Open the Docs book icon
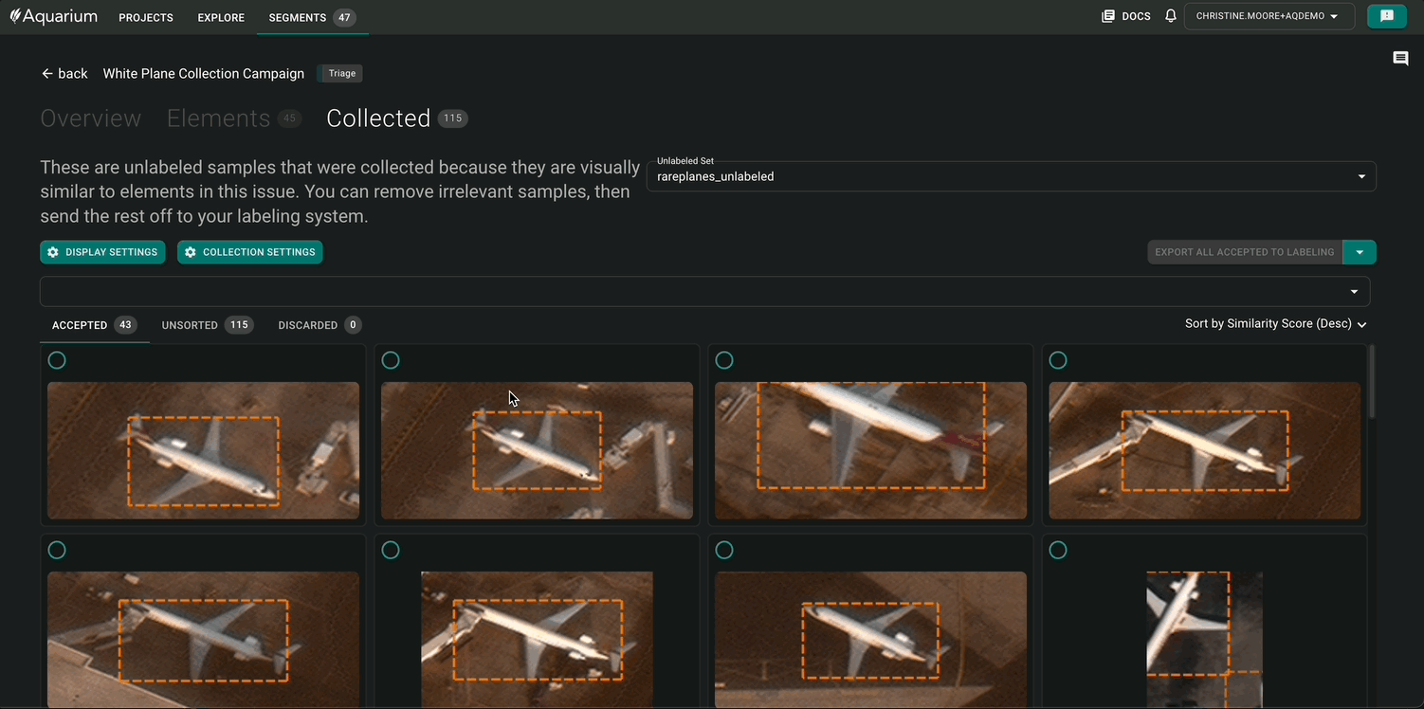Screen dimensions: 1424x709 click(x=1108, y=16)
